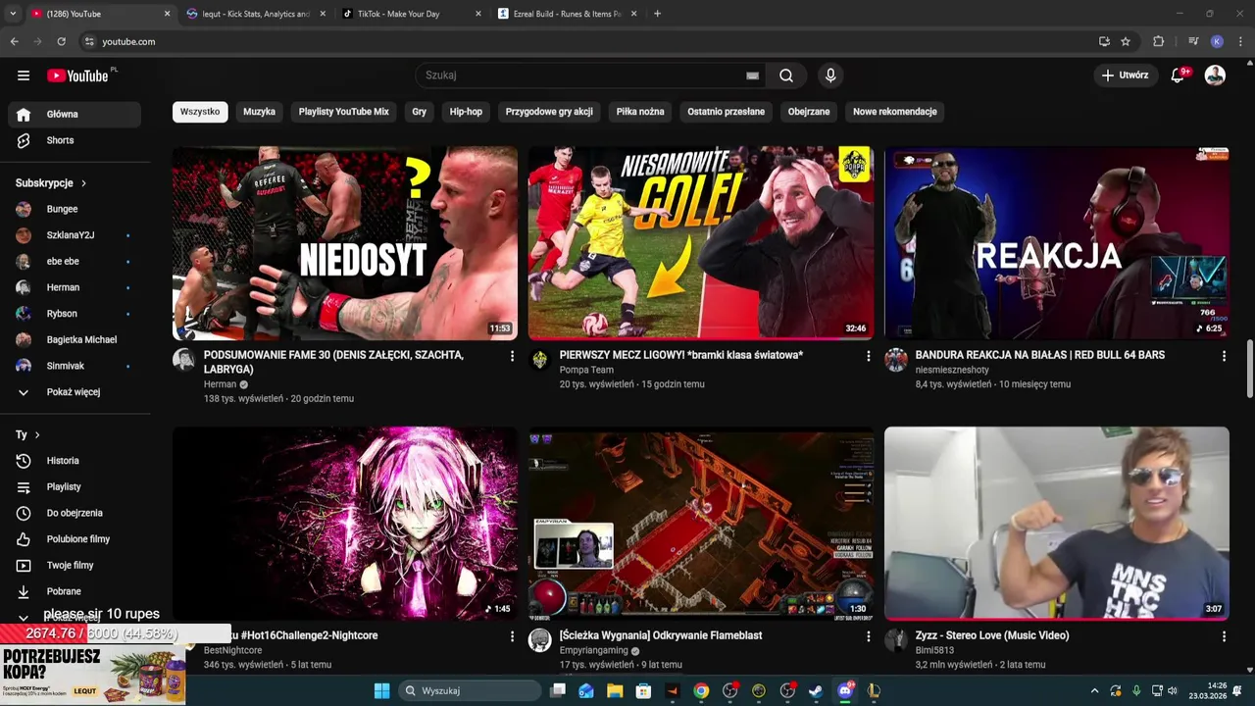
Task: Open Historia in sidebar
Action: (x=75, y=461)
